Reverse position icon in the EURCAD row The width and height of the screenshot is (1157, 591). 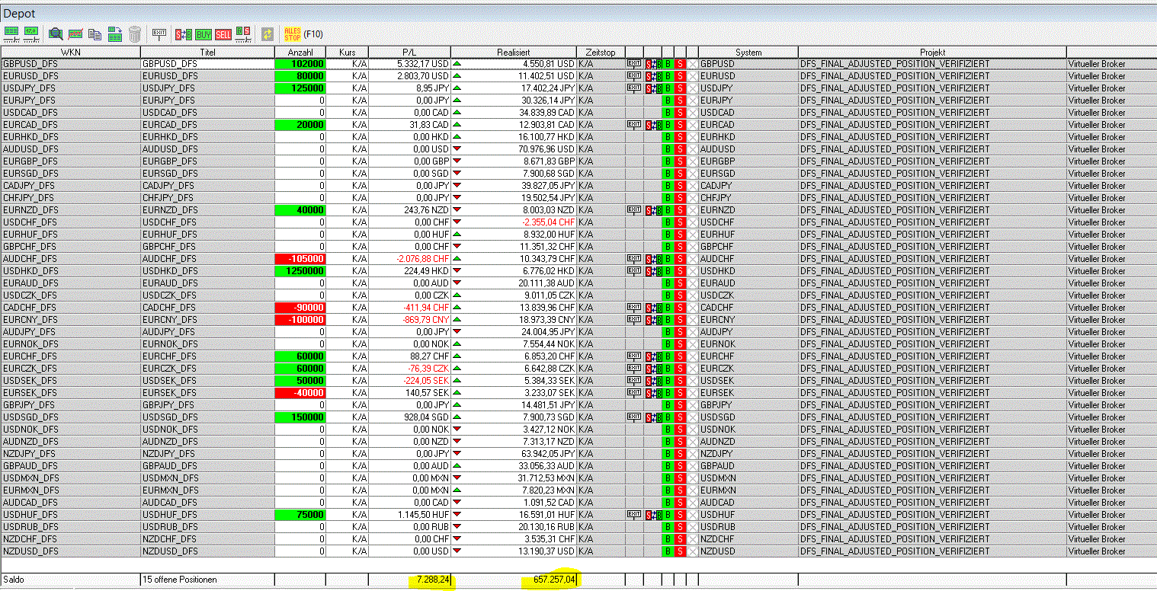tap(653, 125)
